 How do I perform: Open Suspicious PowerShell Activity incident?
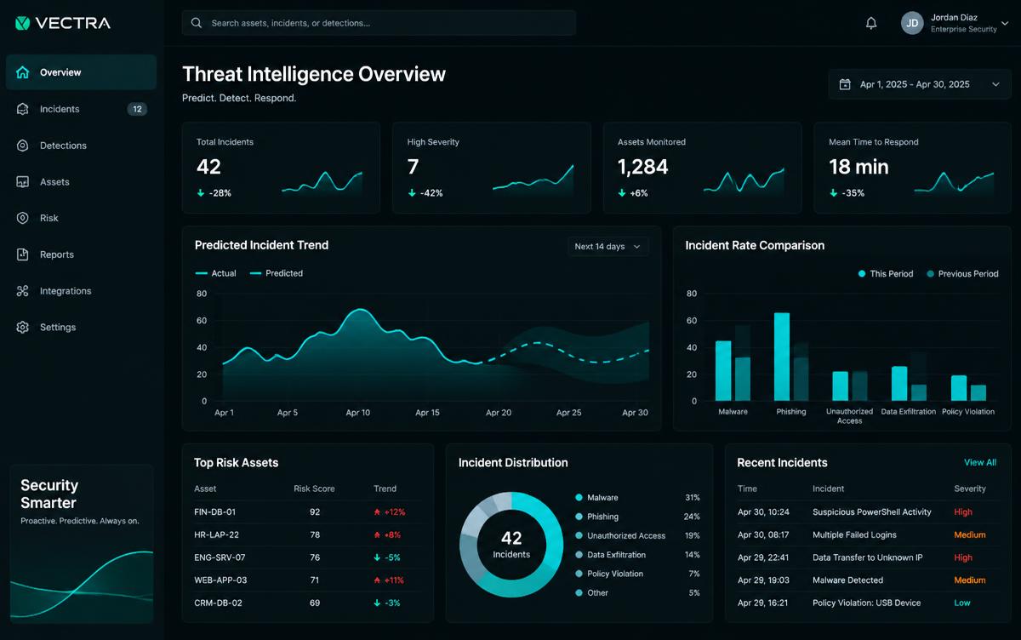866,512
